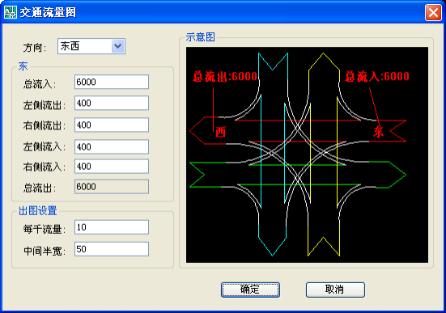Viewport: 446px width, 313px height.
Task: Click the traffic flow dialog title icon
Action: [11, 12]
